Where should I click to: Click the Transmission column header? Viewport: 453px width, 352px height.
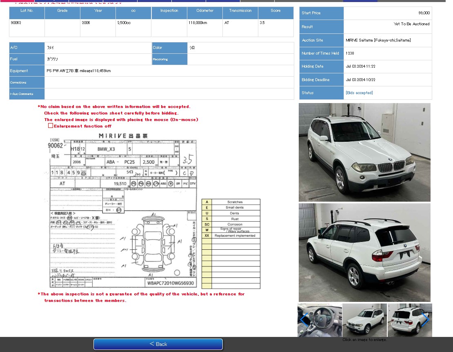tap(240, 13)
